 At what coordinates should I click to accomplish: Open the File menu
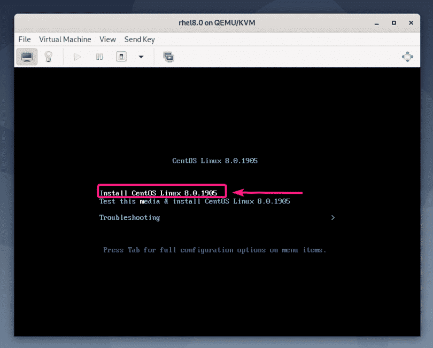click(x=24, y=39)
